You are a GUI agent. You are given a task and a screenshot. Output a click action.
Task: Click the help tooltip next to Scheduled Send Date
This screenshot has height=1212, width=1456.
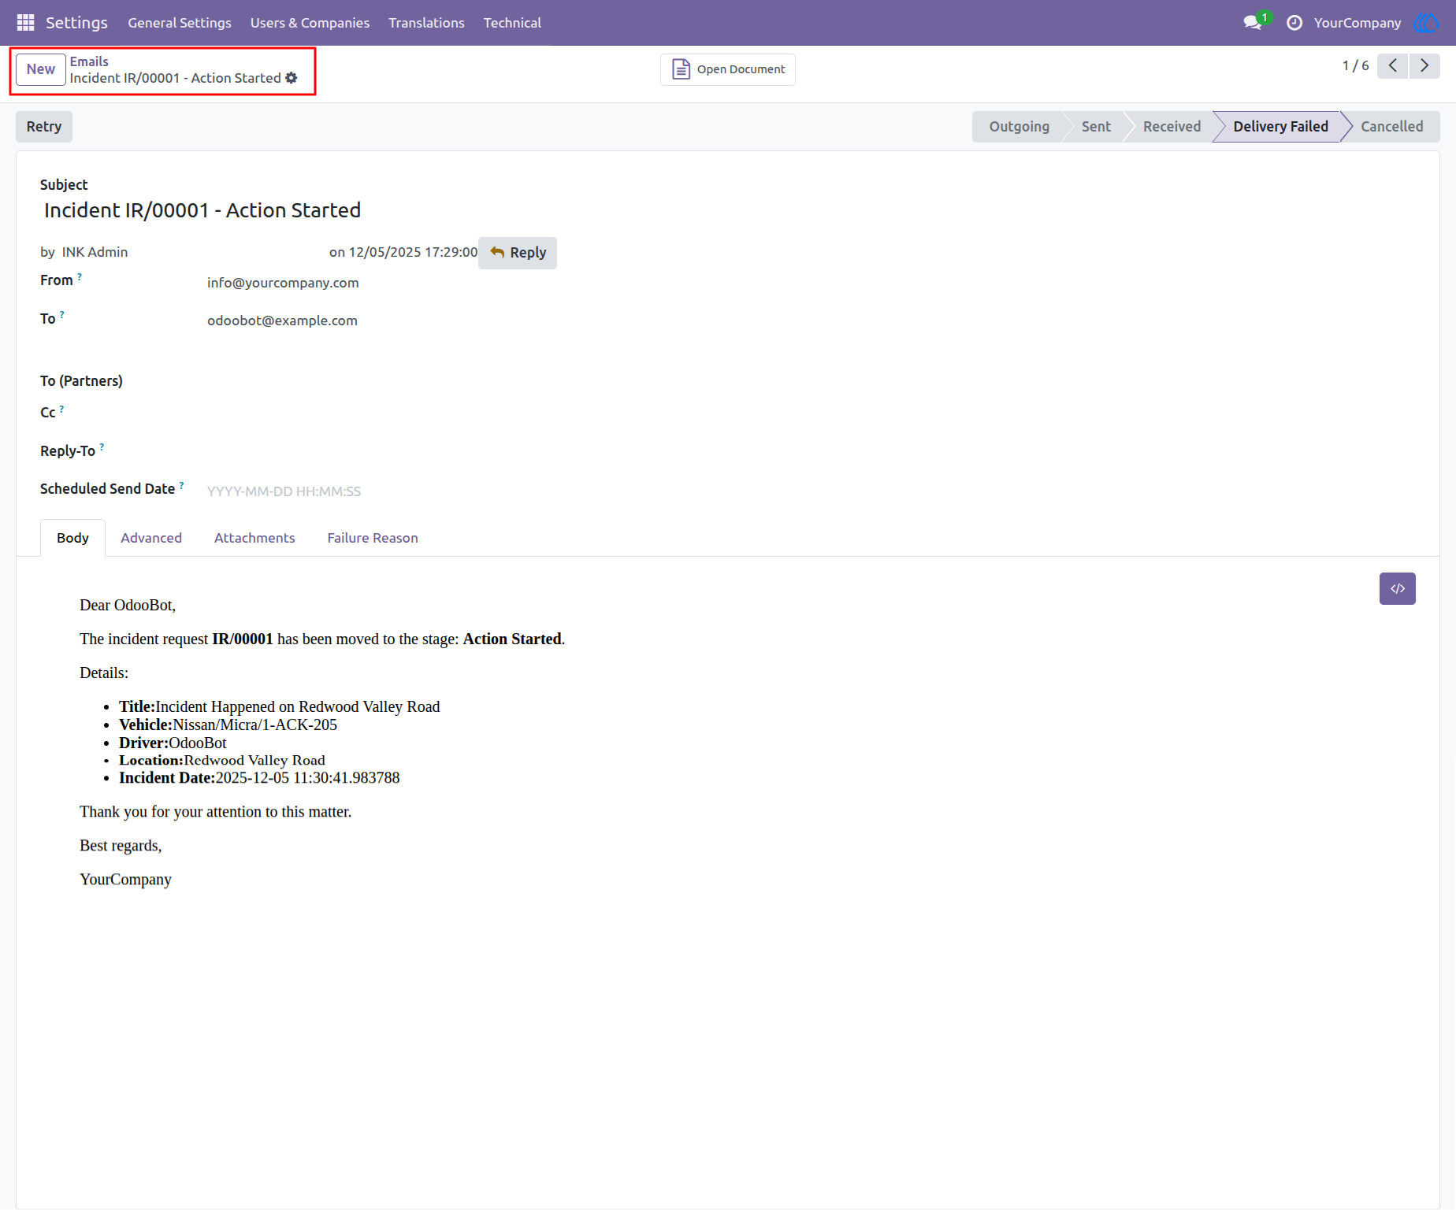(x=182, y=485)
